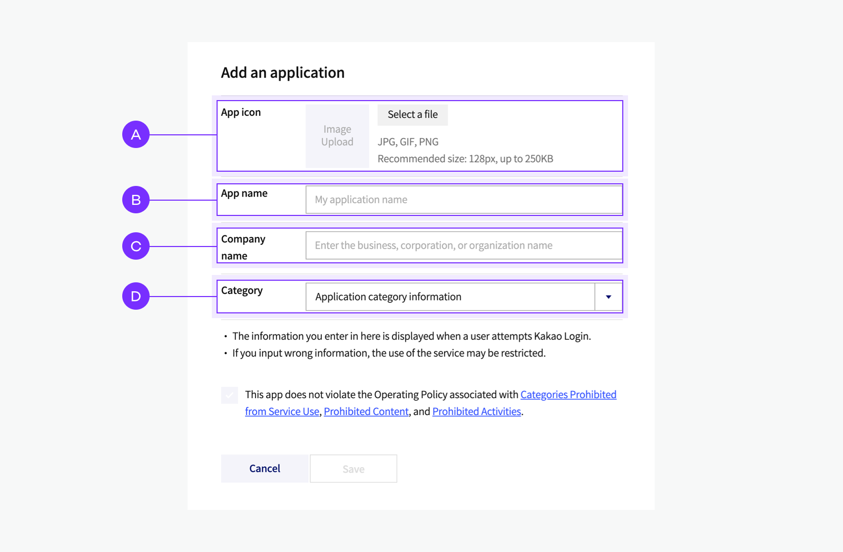Screen dimensions: 843x552
Task: Click the wrong information restriction note
Action: (x=389, y=353)
